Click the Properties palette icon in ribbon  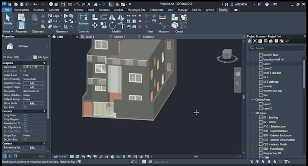tap(21, 25)
